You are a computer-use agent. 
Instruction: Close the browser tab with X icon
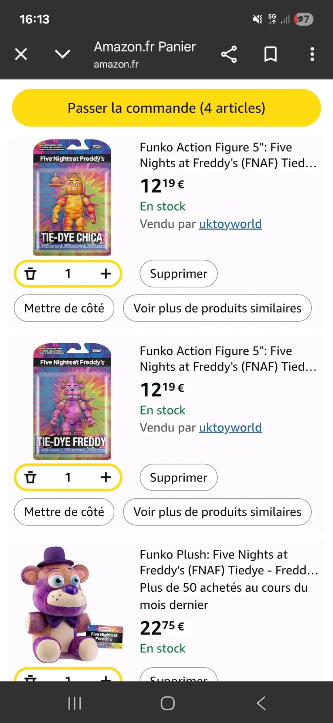21,55
